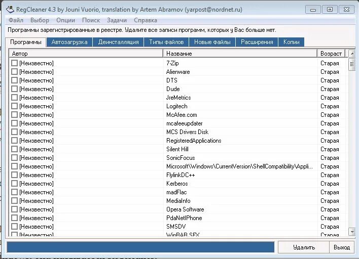The width and height of the screenshot is (359, 259).
Task: Switch to the Автозагрузка tab
Action: pos(69,42)
